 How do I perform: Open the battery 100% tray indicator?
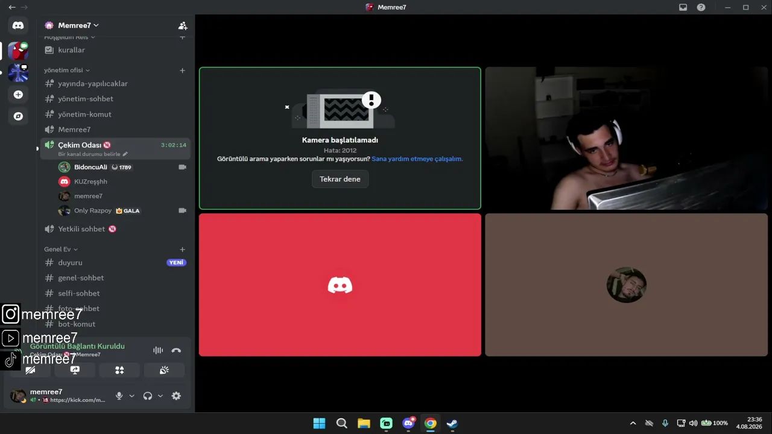click(x=714, y=423)
